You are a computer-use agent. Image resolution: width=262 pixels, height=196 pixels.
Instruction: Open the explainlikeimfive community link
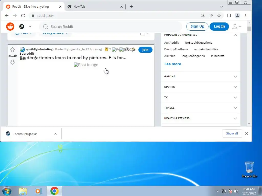click(206, 49)
